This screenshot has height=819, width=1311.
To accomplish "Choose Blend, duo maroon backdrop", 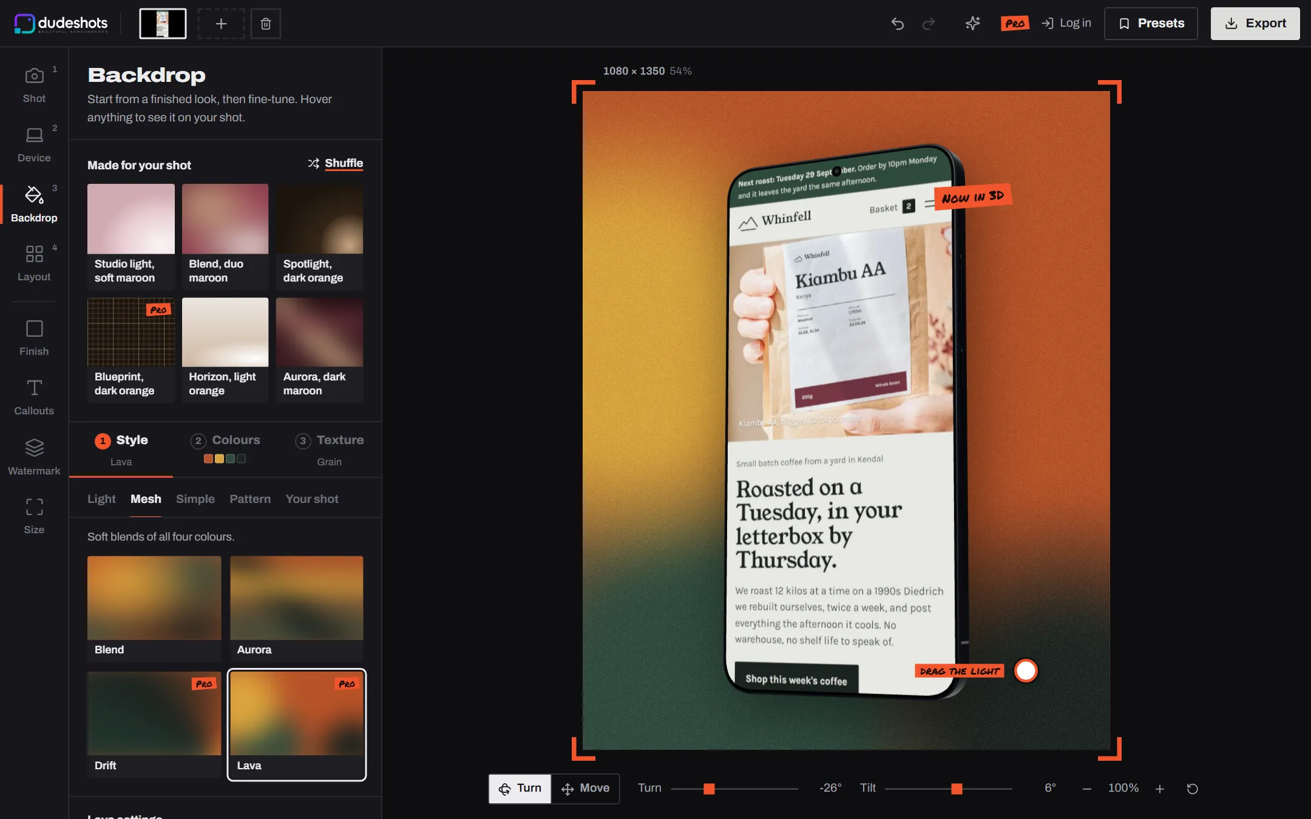I will click(x=225, y=236).
